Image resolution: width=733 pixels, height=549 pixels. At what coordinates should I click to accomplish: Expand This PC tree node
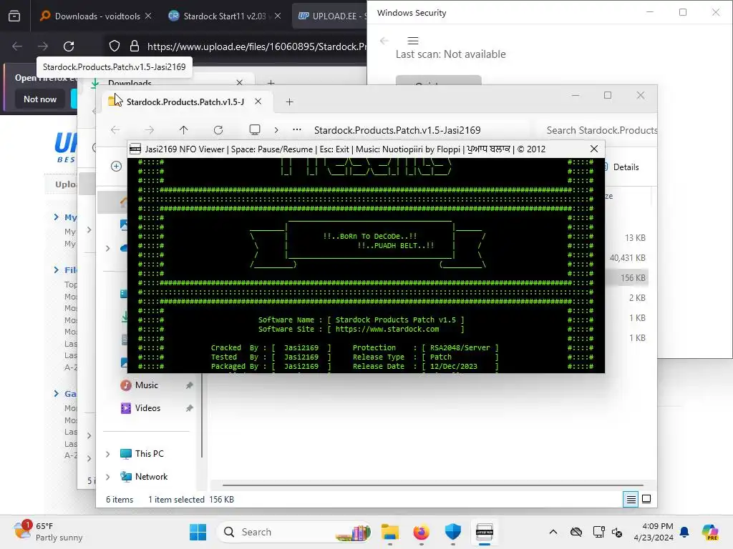(x=108, y=454)
